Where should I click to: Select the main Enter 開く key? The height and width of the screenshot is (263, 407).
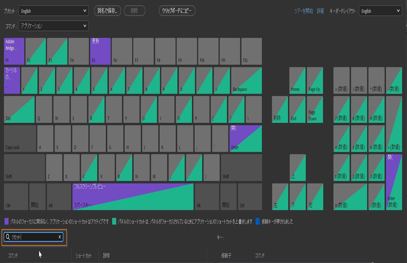(x=246, y=138)
